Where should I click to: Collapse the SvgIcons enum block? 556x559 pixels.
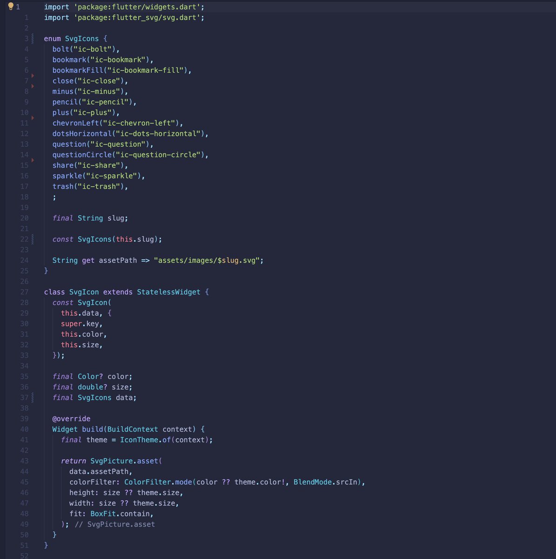(38, 38)
